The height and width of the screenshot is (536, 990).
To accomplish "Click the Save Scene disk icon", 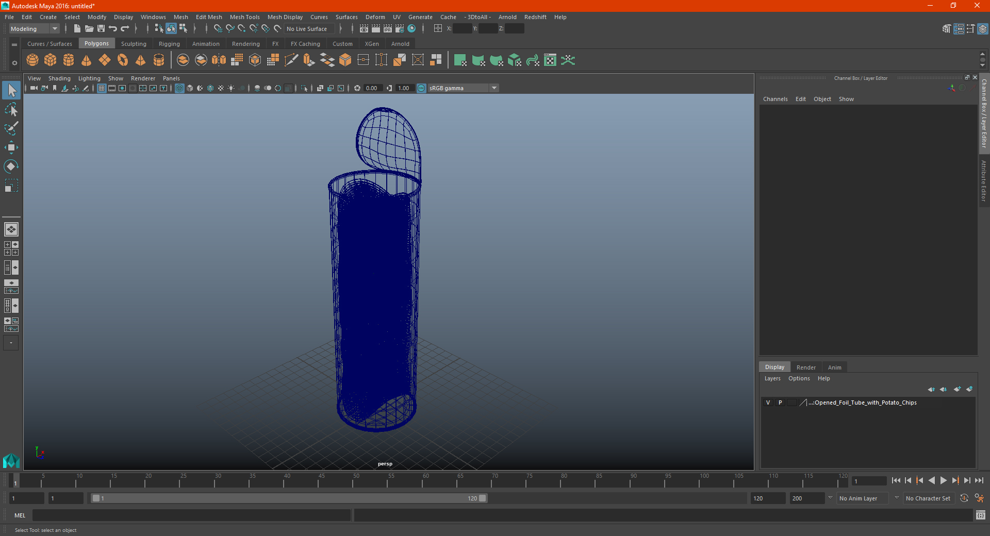I will pyautogui.click(x=101, y=29).
